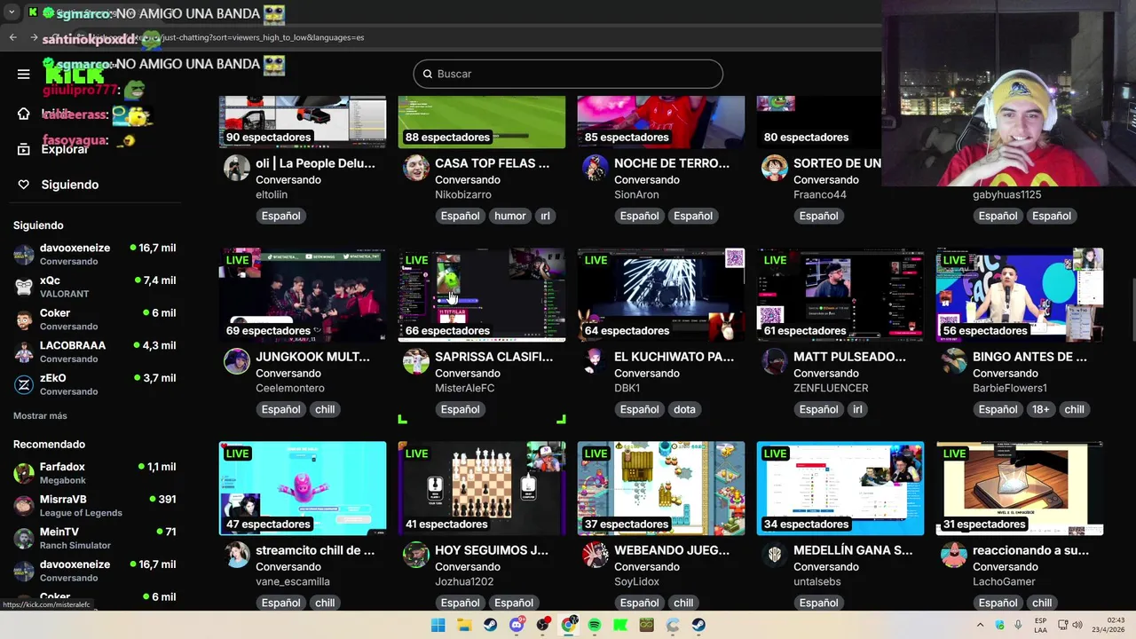Click Conversando category under DBK1 stream
This screenshot has width=1136, height=639.
pyautogui.click(x=647, y=373)
